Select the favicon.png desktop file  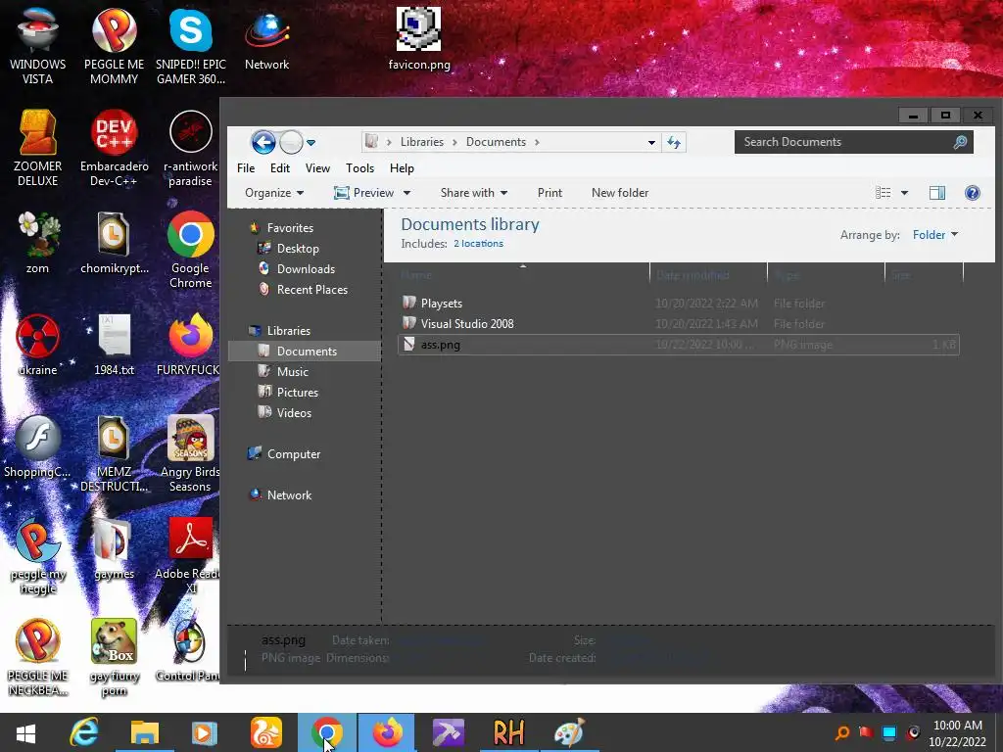(x=419, y=39)
